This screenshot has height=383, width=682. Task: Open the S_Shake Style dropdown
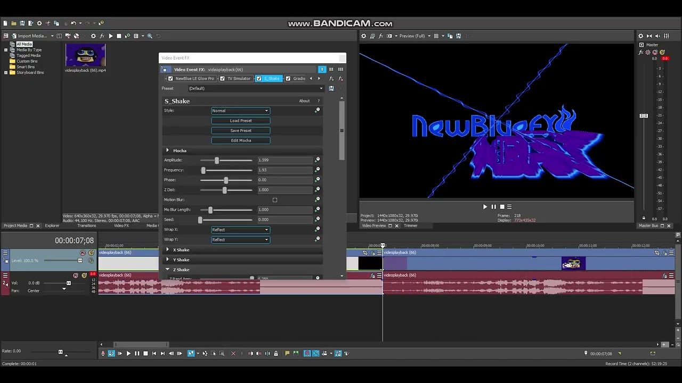coord(241,111)
